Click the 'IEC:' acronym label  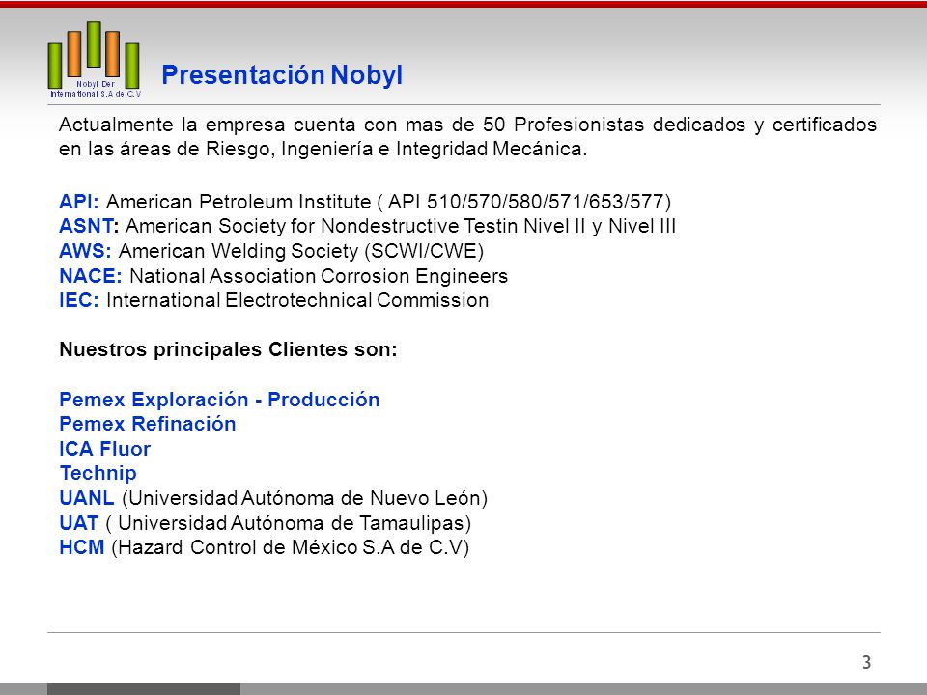tap(79, 300)
